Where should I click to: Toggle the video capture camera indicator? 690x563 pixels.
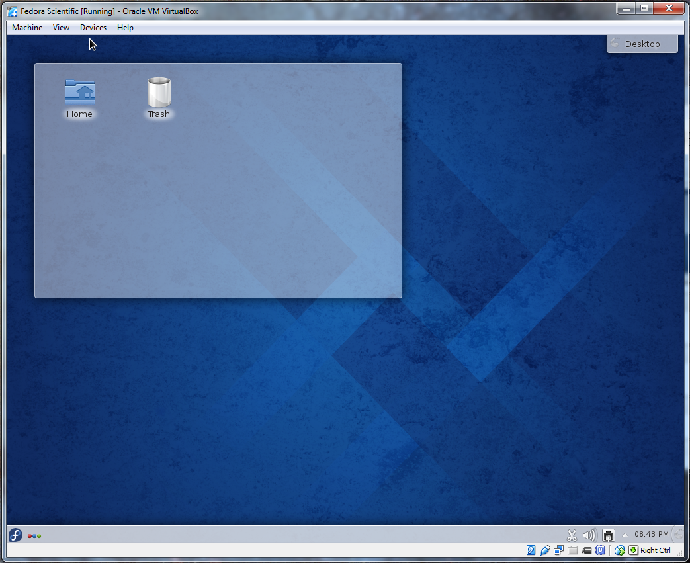point(587,550)
